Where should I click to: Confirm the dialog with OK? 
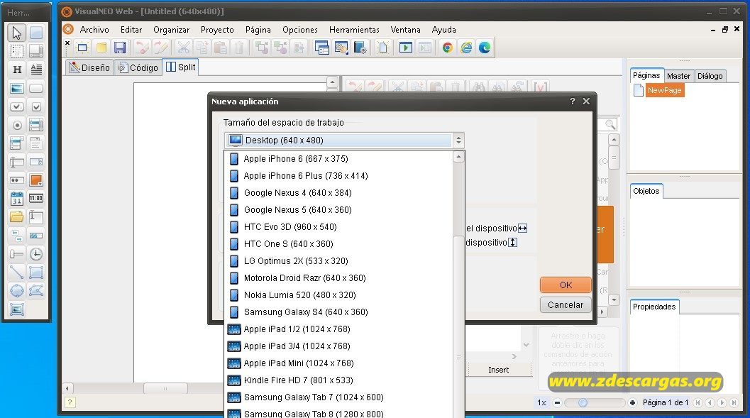tap(566, 285)
